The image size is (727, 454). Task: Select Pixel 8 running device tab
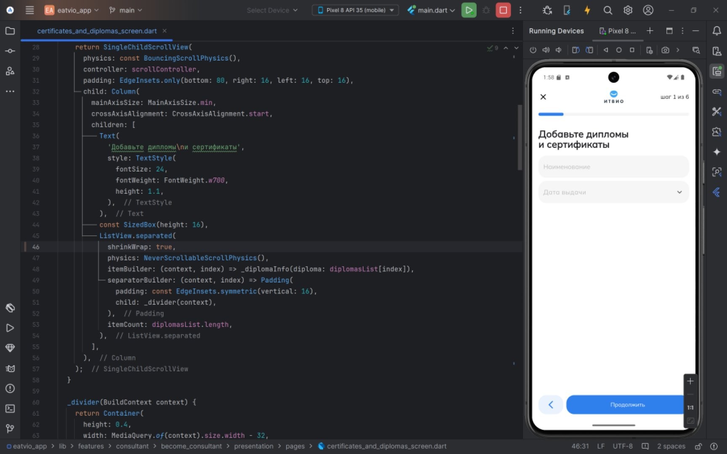(x=618, y=31)
